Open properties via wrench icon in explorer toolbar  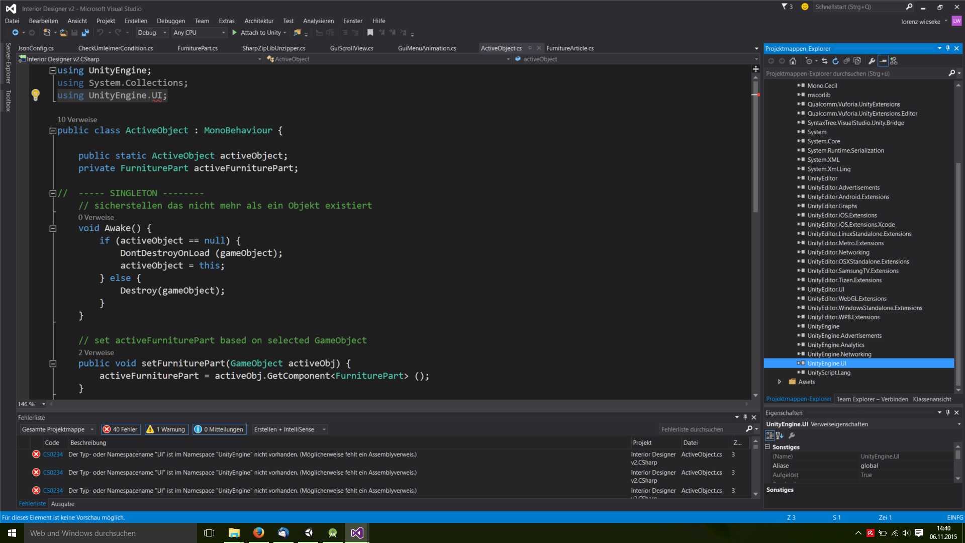point(872,61)
